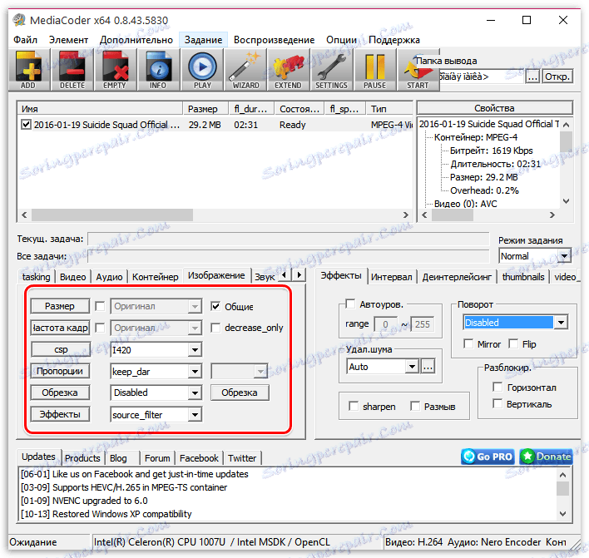Switch to the Деинтерлейсинг tab

click(x=457, y=277)
